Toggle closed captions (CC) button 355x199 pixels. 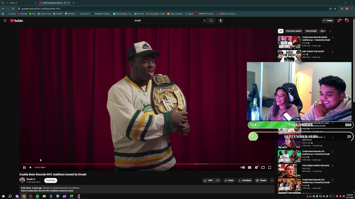(249, 167)
